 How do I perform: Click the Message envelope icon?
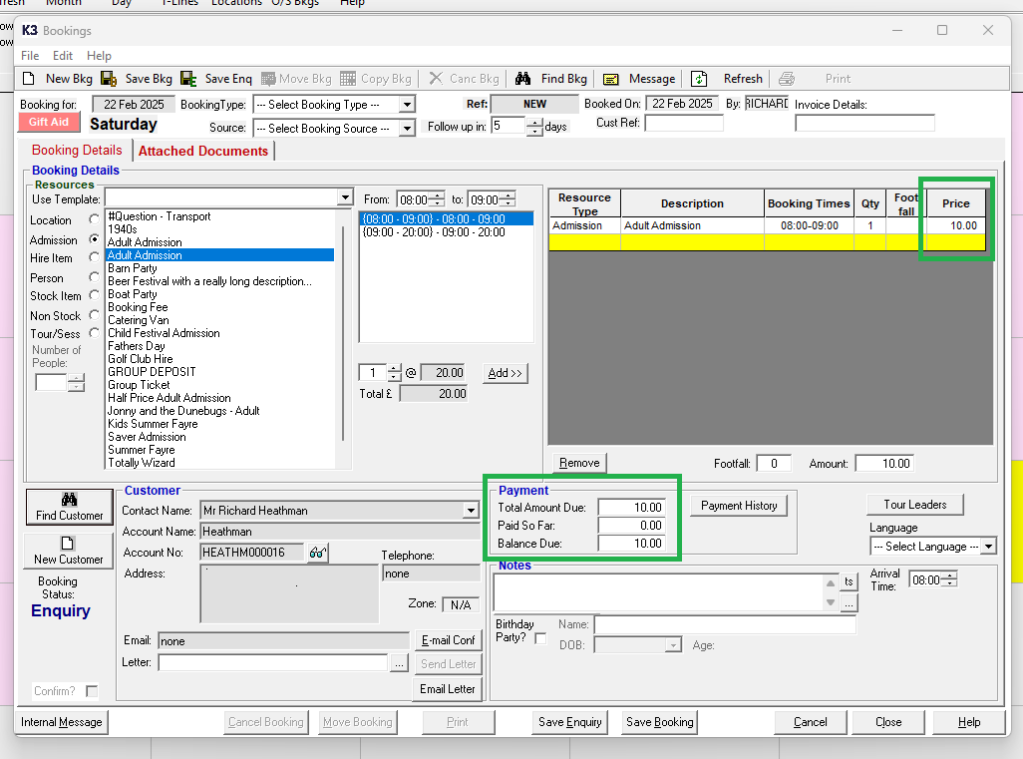pyautogui.click(x=611, y=79)
